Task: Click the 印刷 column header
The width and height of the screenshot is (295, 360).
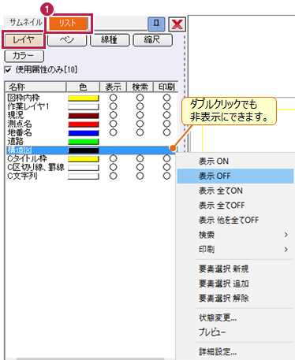Action: 166,87
